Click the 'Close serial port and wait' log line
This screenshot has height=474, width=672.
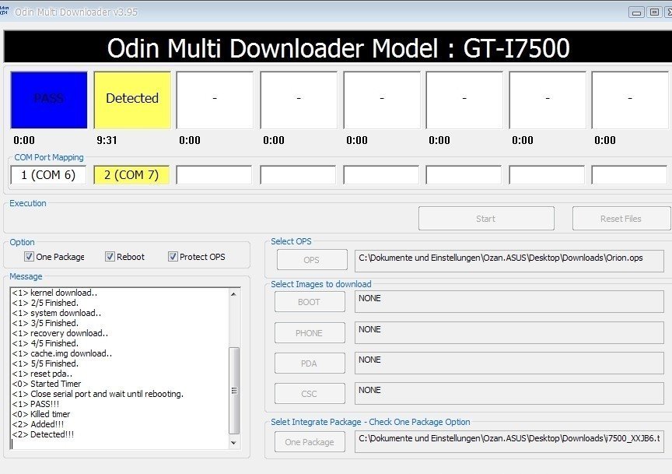[98, 394]
